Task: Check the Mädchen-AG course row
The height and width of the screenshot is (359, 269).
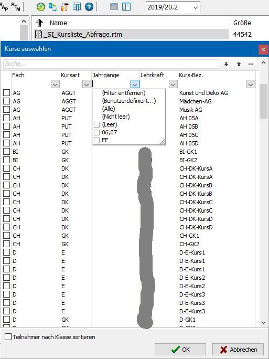Action: (6, 101)
